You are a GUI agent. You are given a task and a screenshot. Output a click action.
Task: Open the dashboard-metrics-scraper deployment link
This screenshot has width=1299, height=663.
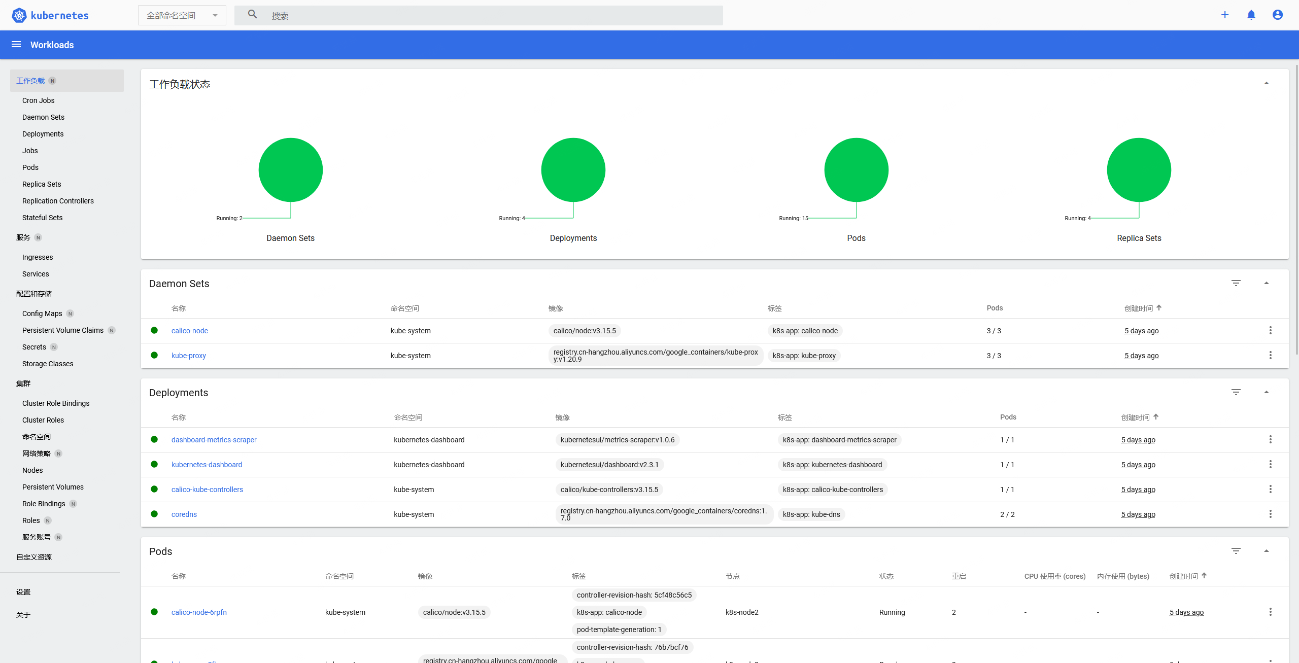click(x=214, y=440)
